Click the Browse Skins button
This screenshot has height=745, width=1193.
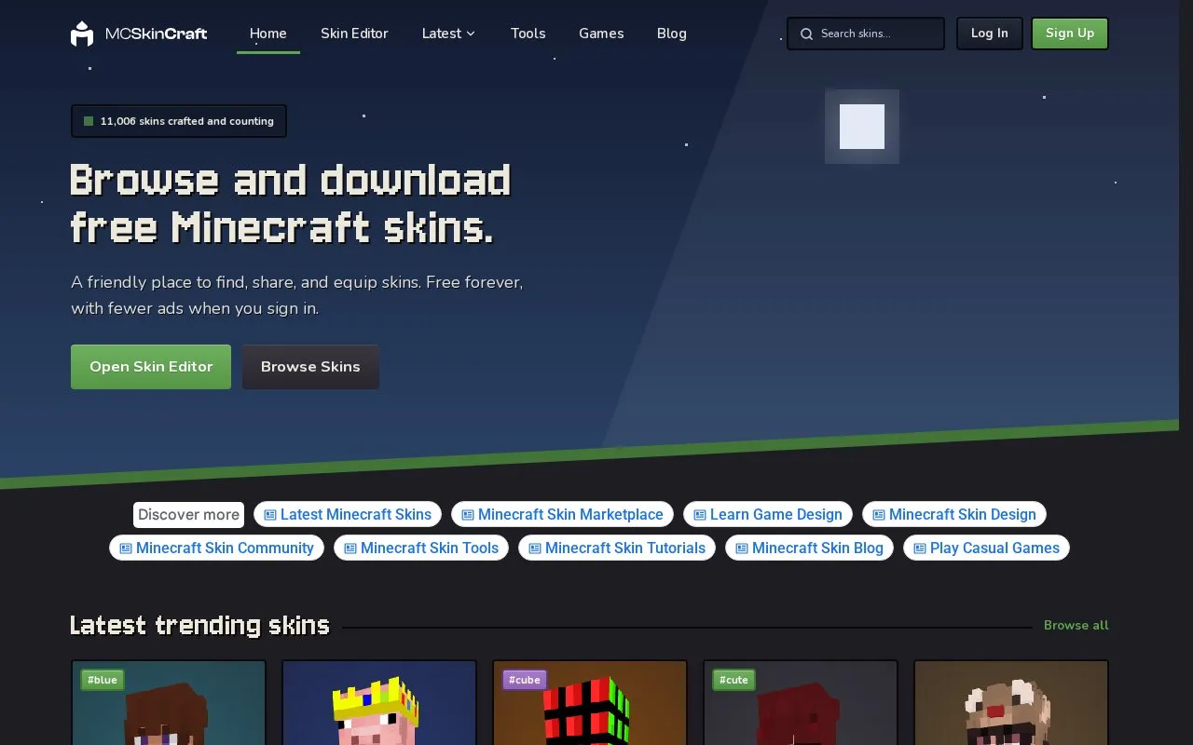(x=310, y=367)
